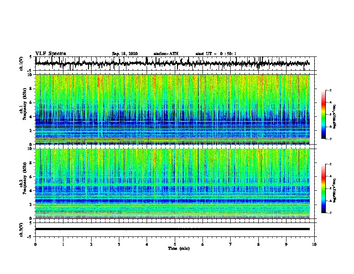Screen dimensions: 354x274
Task: Click the "start UT = 0 : 50: 1" text
Action: pos(216,54)
